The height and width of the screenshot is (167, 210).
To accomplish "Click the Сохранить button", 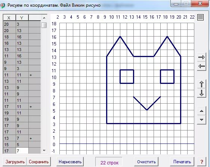I will pos(38,162).
